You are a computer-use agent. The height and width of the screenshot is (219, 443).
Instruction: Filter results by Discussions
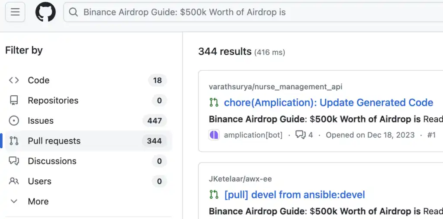point(88,161)
